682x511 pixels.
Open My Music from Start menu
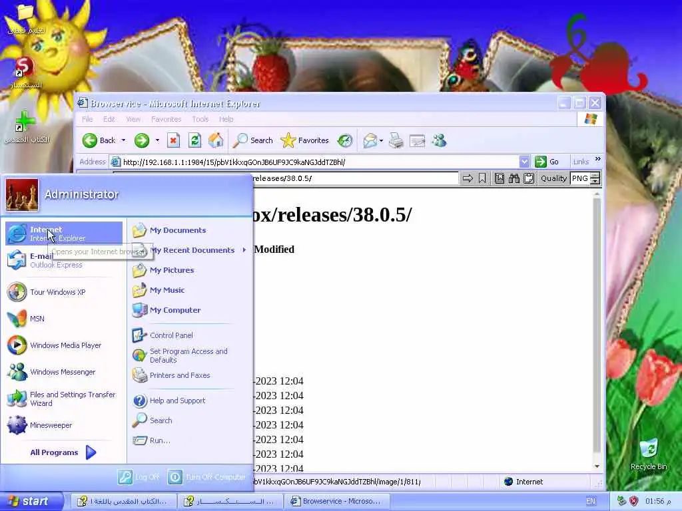tap(190, 290)
